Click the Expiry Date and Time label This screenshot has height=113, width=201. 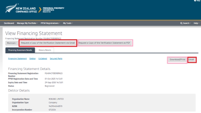tap(18, 83)
